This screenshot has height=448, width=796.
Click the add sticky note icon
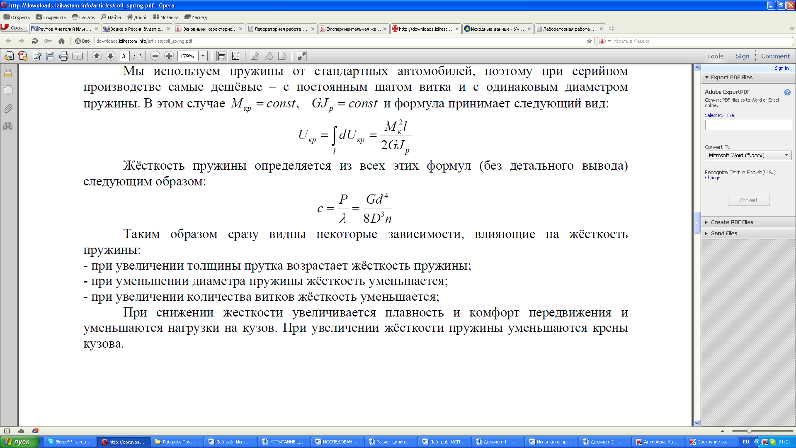255,56
